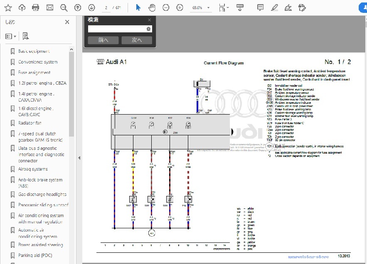Open the Automatic air conditioning system bookmark
This screenshot has height=264, width=367.
(38, 233)
